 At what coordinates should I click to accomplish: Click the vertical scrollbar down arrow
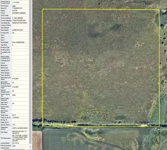pyautogui.click(x=30, y=147)
